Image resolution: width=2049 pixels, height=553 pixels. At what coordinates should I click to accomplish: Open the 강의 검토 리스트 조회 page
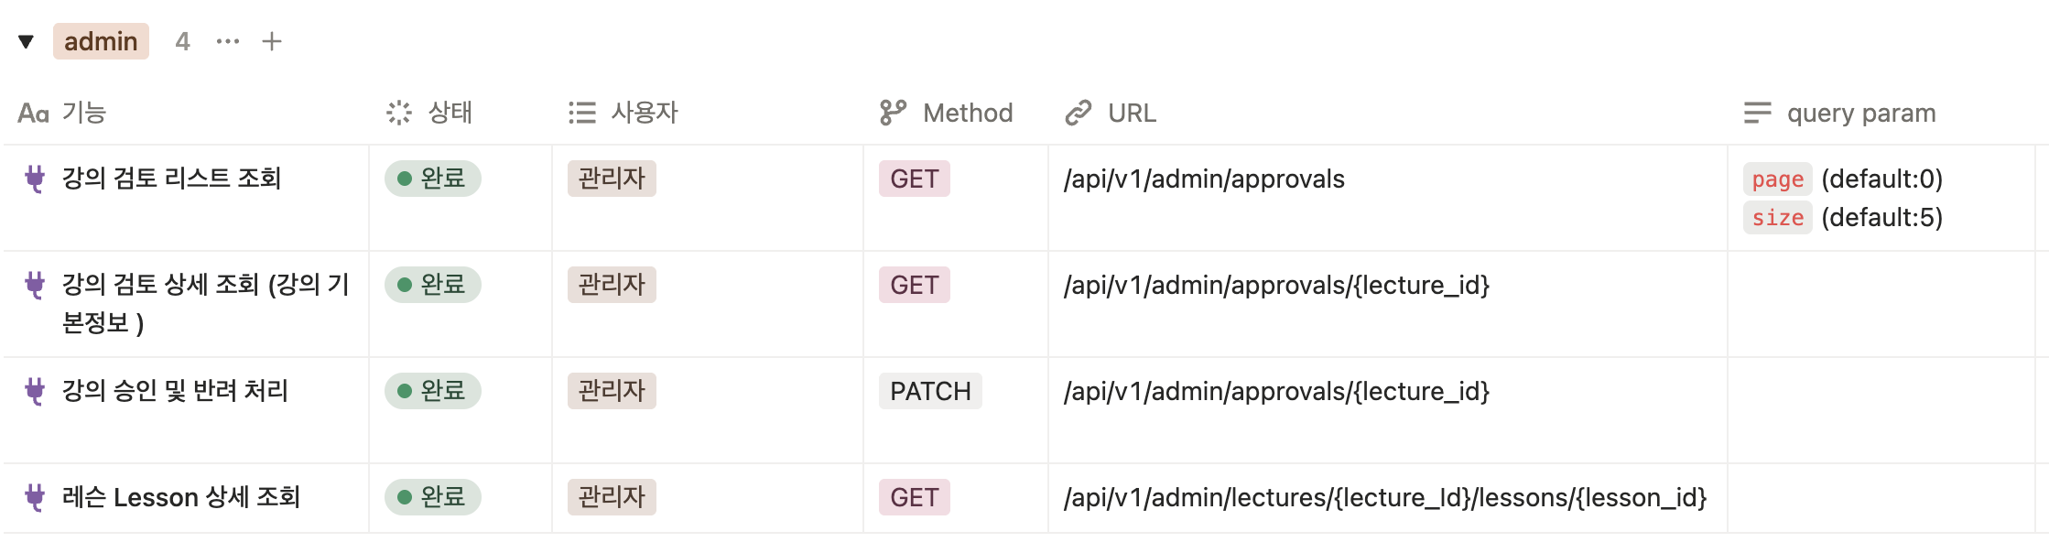(171, 179)
